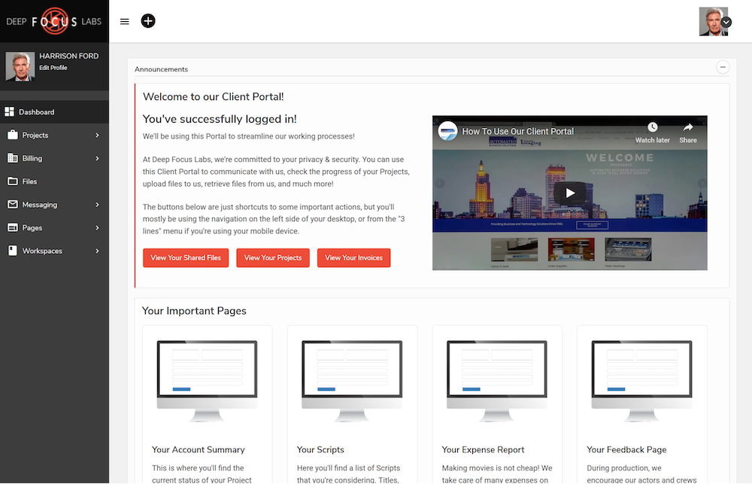Screen dimensions: 752x484
Task: Click the View Your Invoices button
Action: pos(353,257)
